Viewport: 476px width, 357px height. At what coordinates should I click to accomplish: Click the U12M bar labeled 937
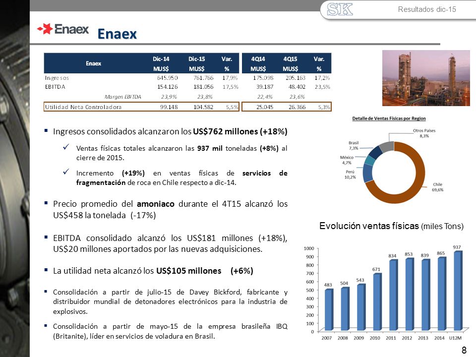click(458, 291)
